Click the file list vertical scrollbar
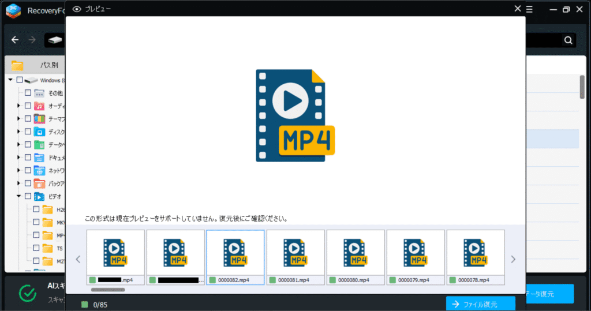This screenshot has height=311, width=591. (x=582, y=87)
